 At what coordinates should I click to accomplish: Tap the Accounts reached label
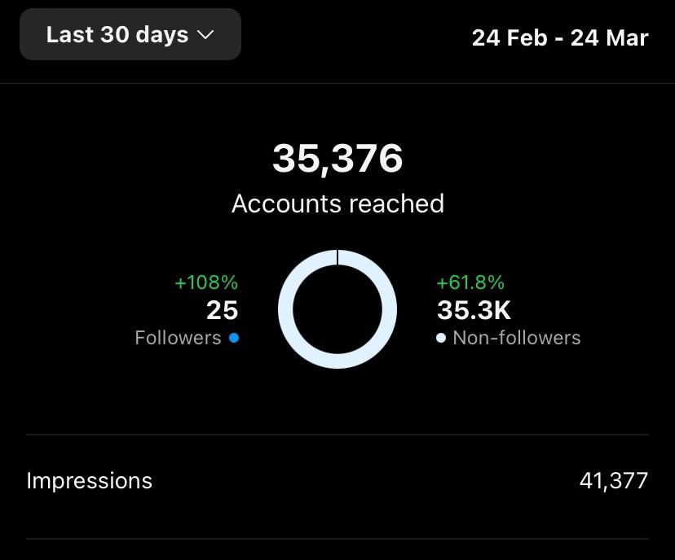(338, 203)
